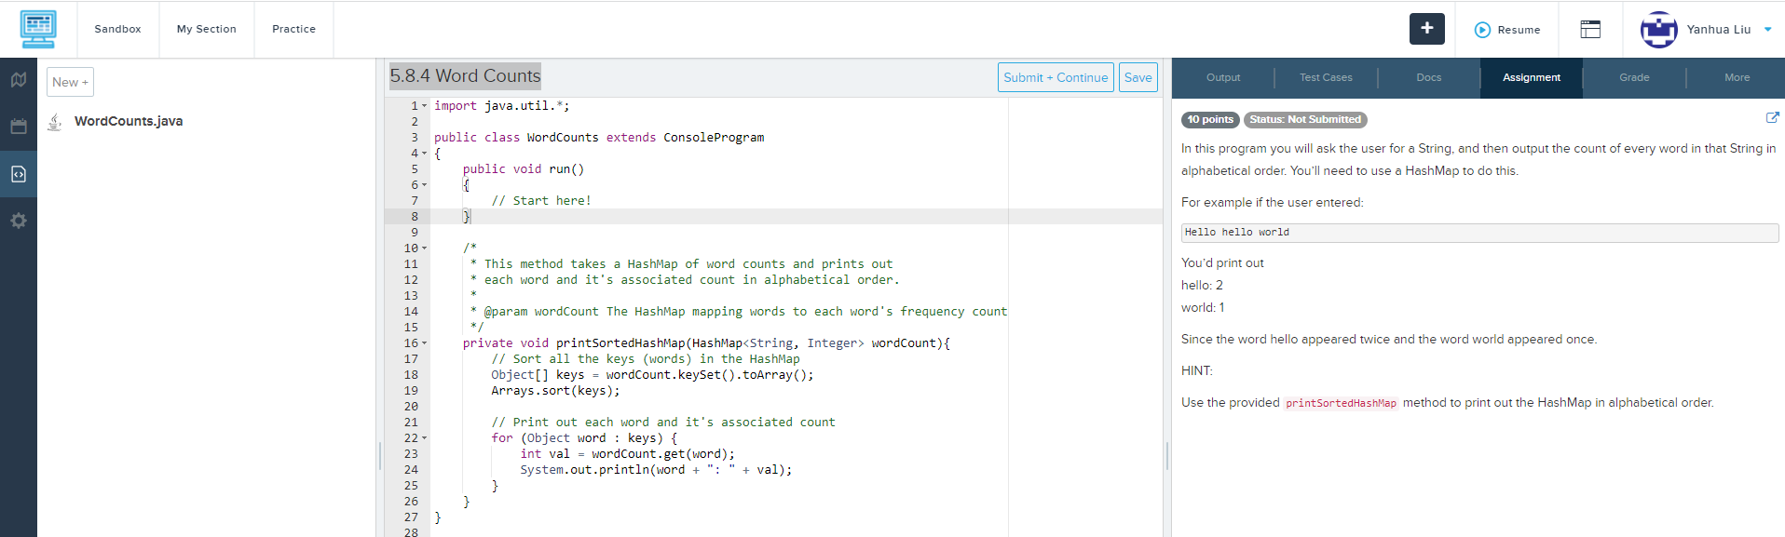Click the 5.8.4 Word Counts title

465,76
